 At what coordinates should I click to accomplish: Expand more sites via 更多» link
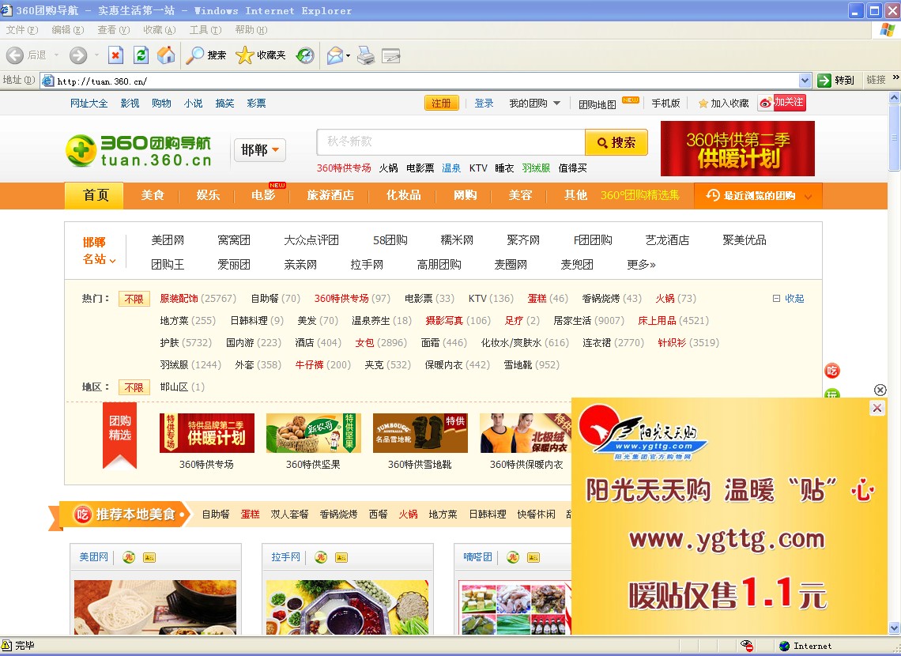641,265
